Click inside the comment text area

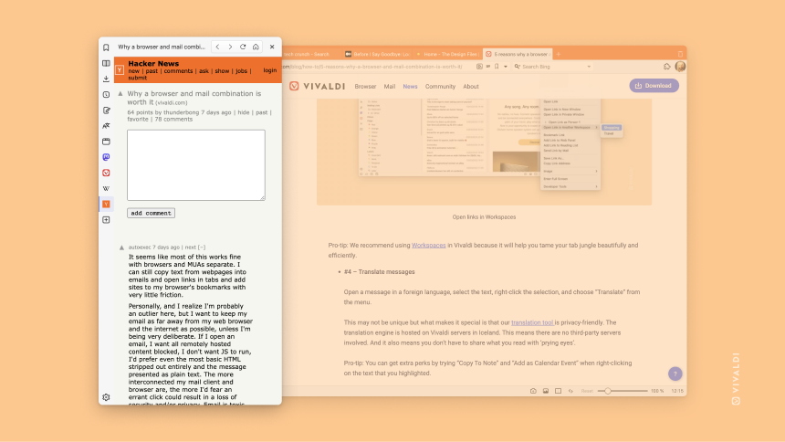click(x=196, y=165)
